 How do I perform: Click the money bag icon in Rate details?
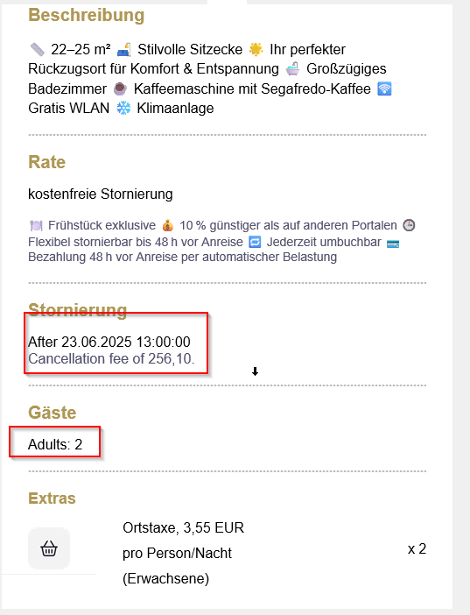(x=168, y=225)
